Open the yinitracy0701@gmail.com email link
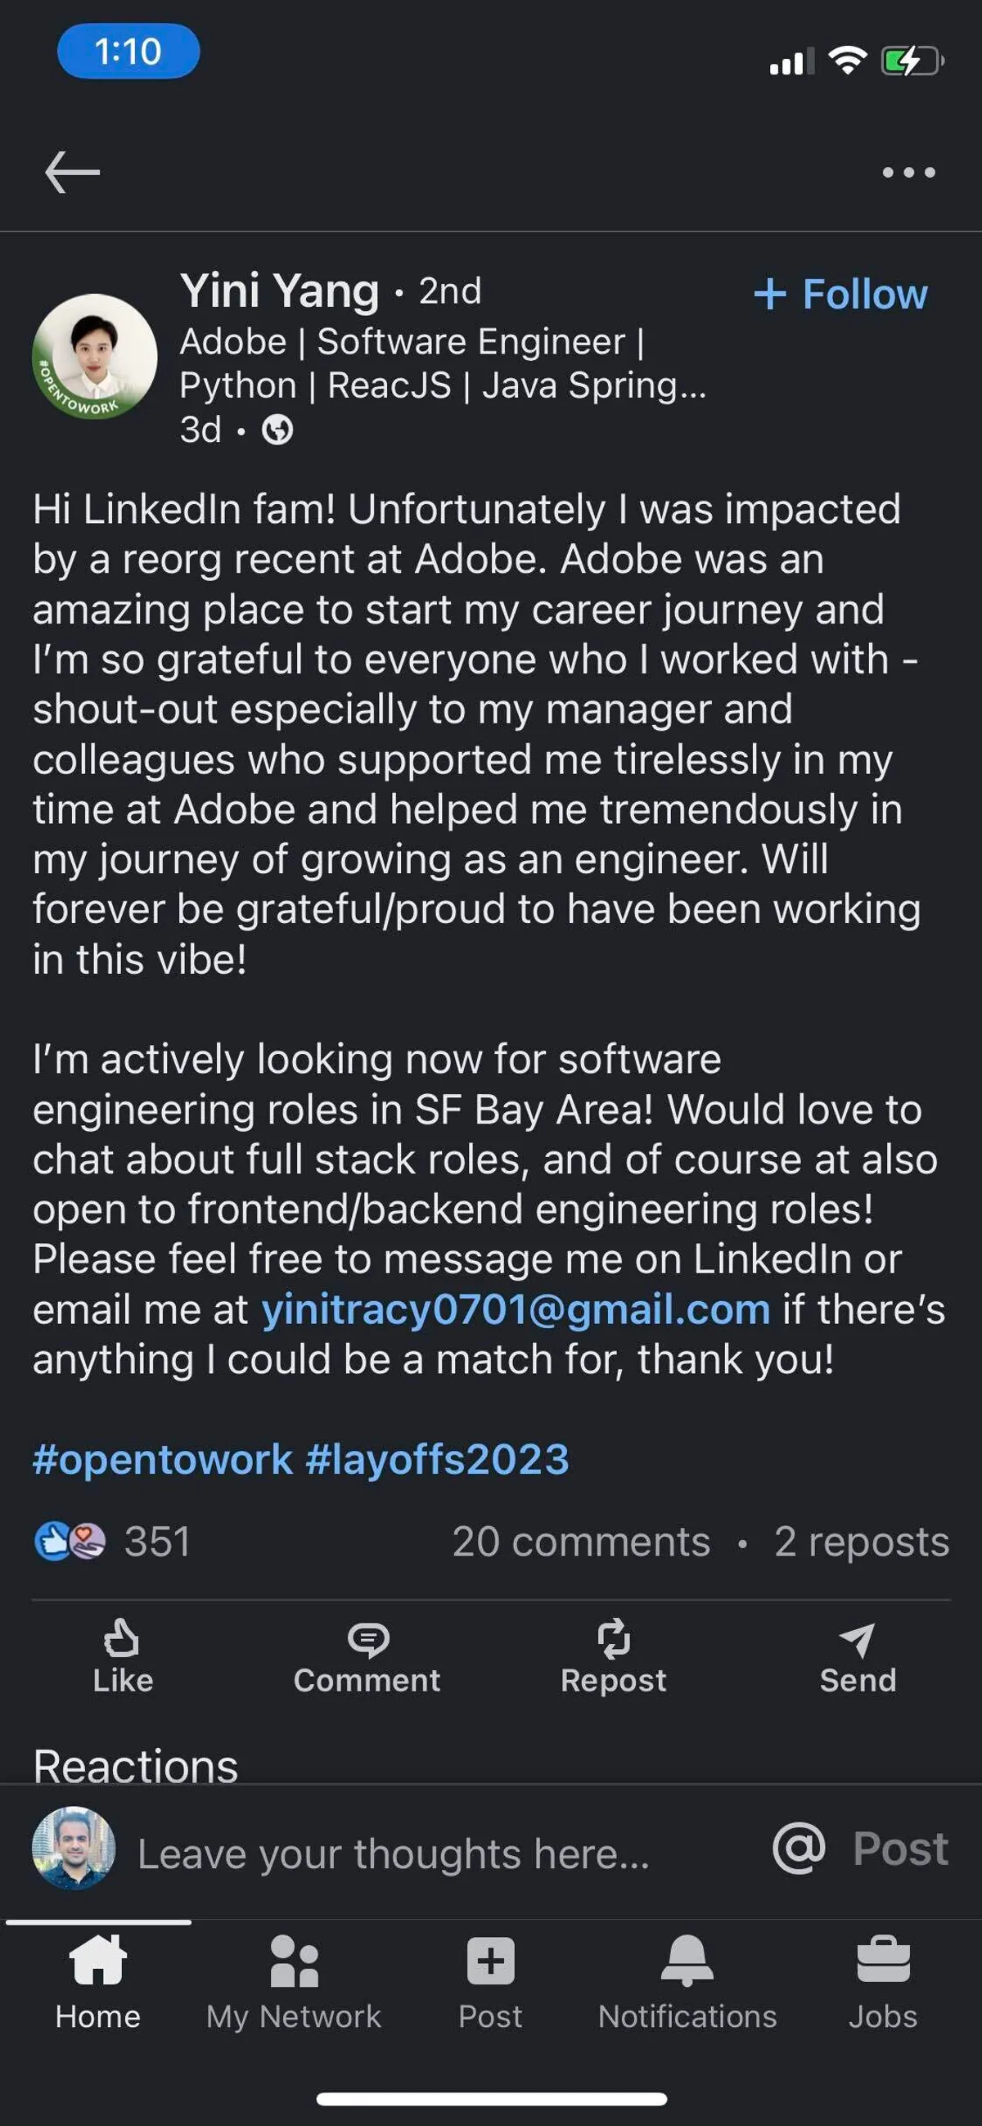 516,1310
